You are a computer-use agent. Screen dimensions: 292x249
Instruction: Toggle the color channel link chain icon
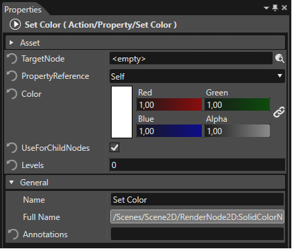click(279, 112)
